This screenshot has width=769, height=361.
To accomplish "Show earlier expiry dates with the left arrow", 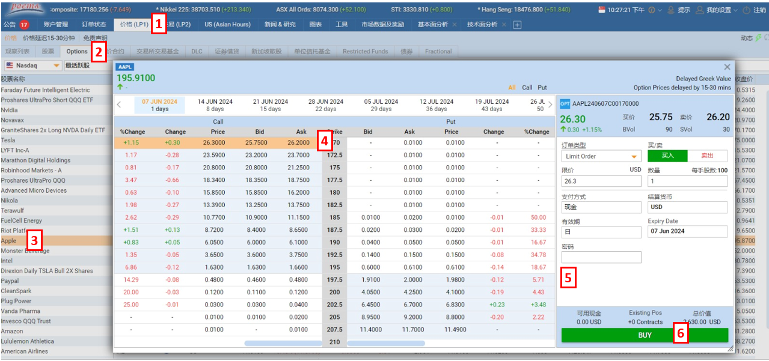I will [118, 105].
